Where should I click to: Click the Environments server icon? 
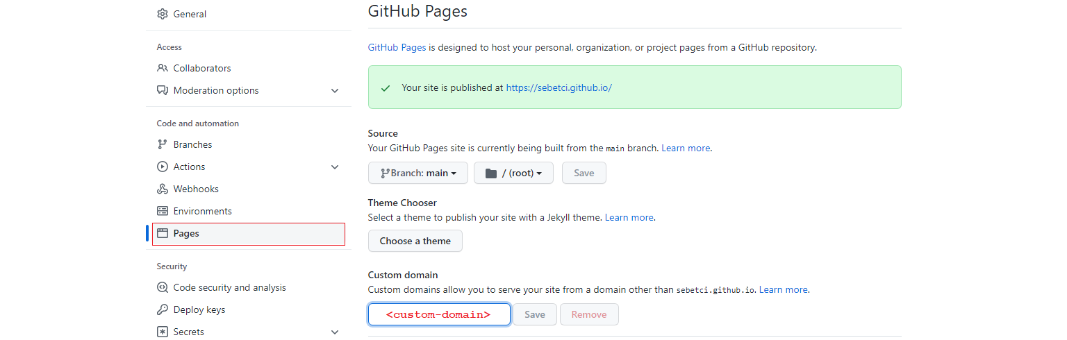click(163, 211)
